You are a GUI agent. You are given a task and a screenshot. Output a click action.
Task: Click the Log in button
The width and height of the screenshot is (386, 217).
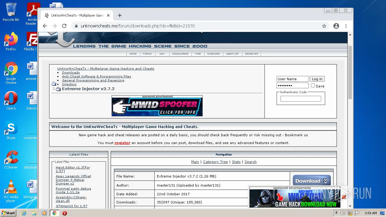point(317,79)
